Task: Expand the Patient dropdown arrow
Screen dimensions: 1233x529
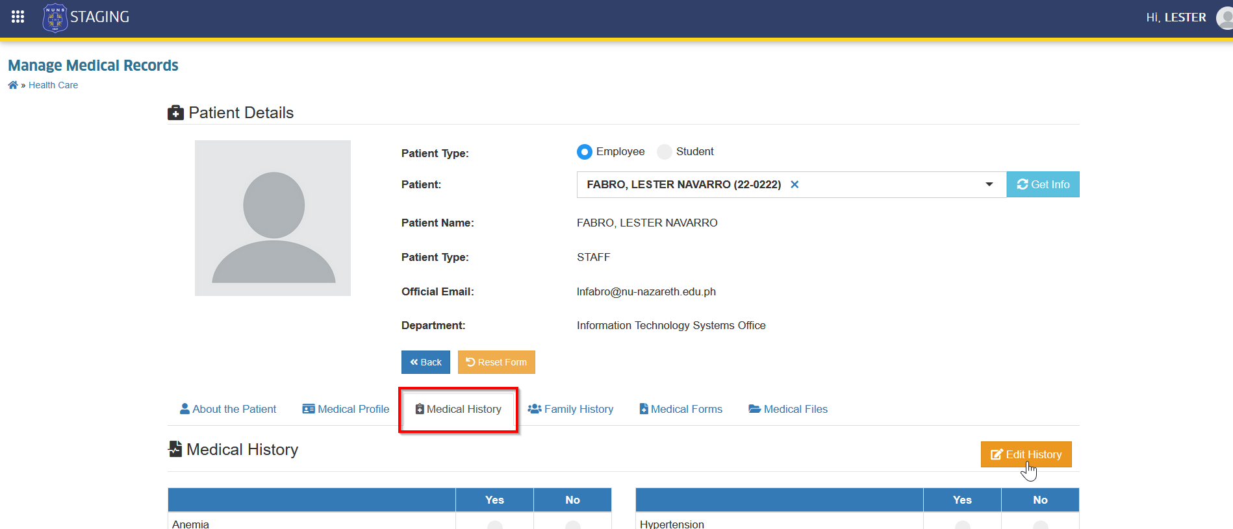Action: click(989, 184)
